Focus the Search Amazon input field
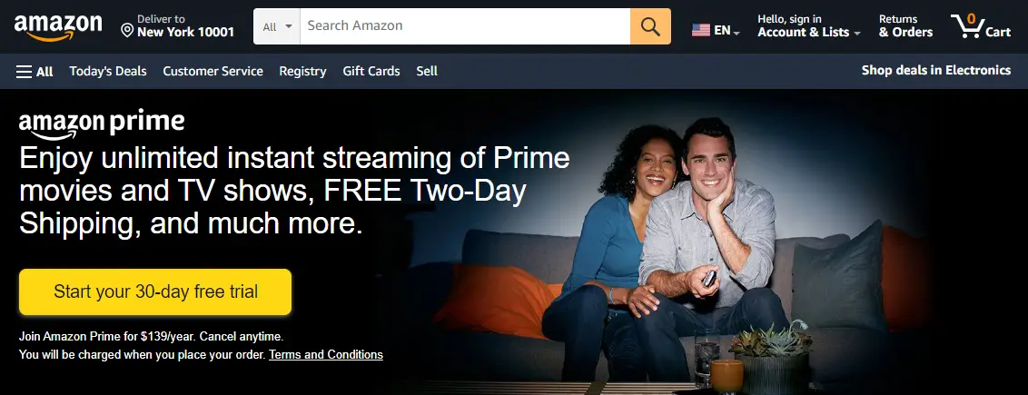Image resolution: width=1028 pixels, height=395 pixels. (465, 26)
